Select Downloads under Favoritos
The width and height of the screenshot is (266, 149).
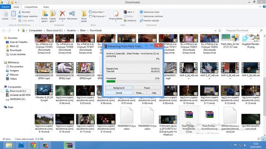click(x=14, y=50)
